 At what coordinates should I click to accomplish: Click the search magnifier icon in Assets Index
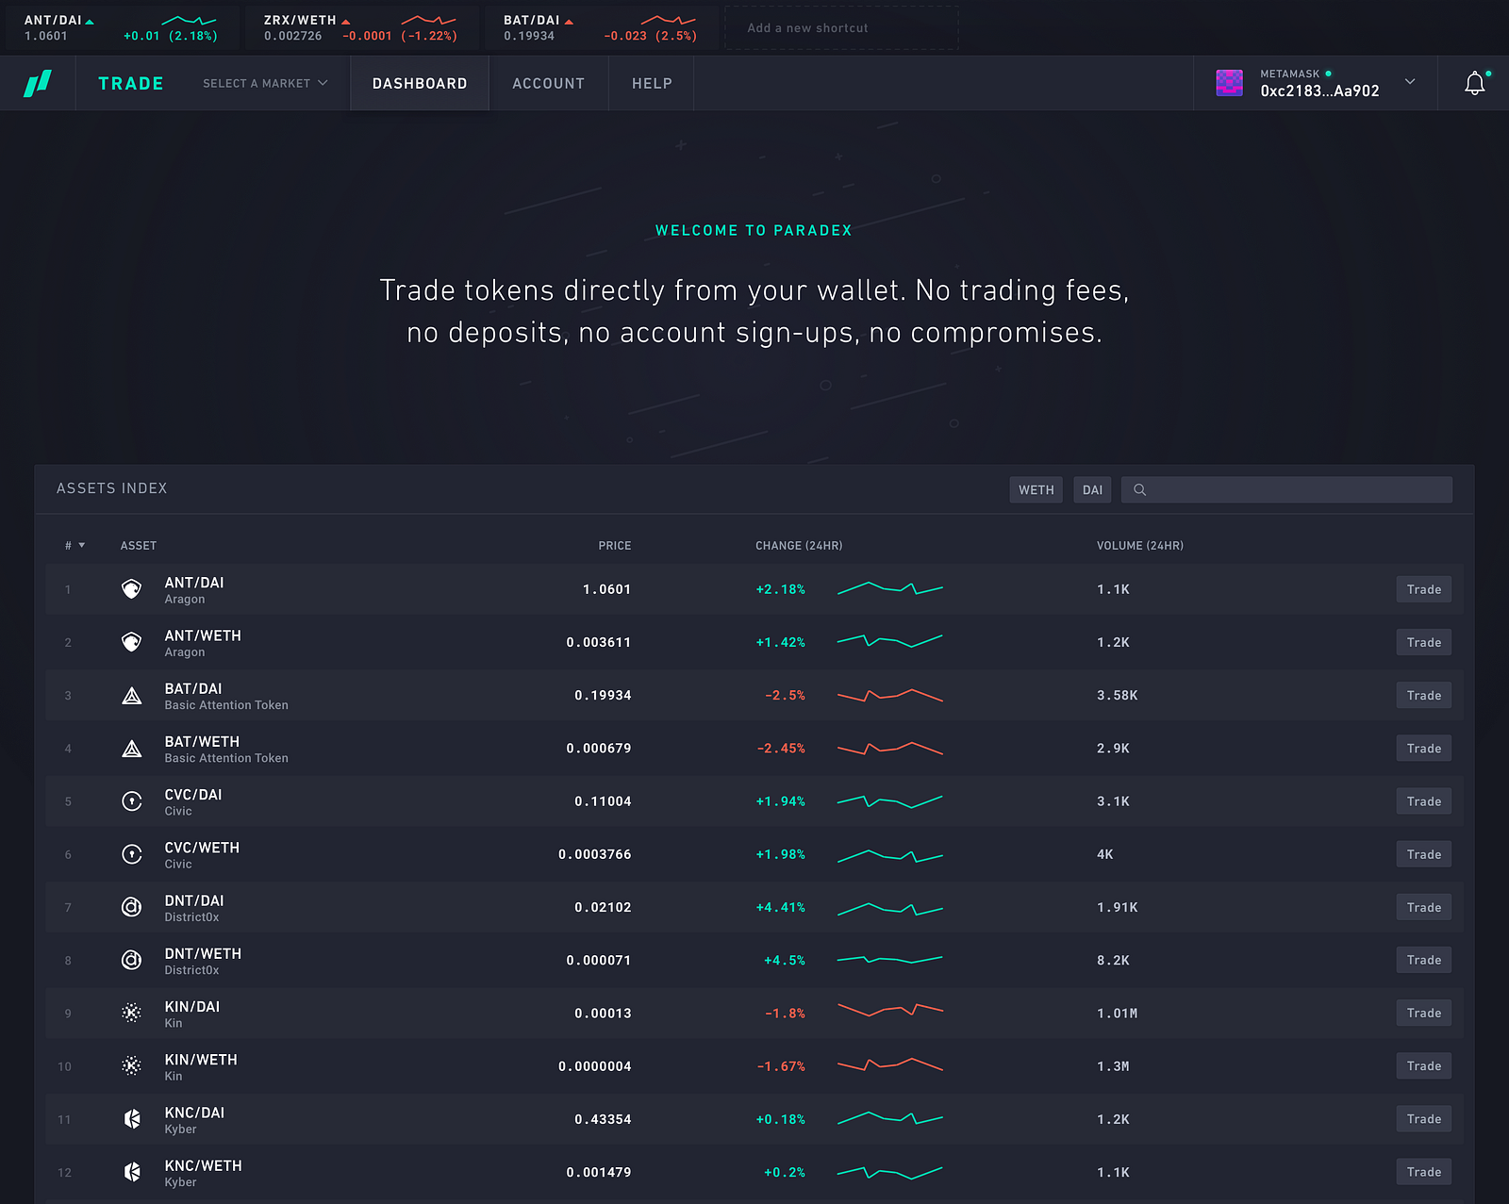click(1139, 489)
